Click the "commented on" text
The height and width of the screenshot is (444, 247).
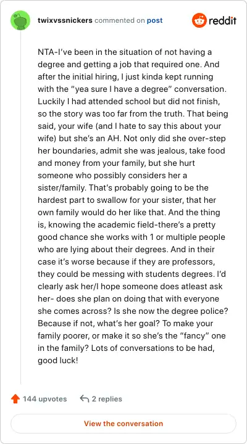120,20
